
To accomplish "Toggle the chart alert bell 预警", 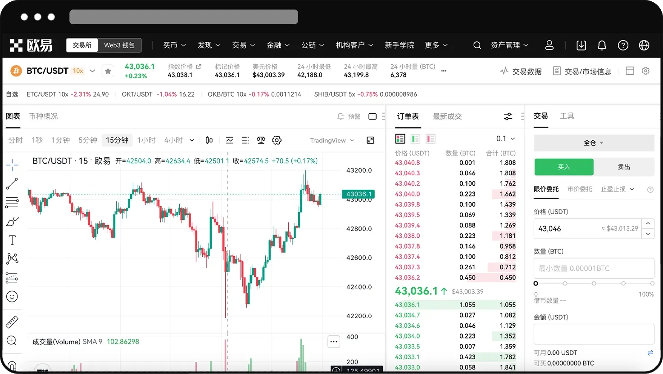I will (x=349, y=116).
